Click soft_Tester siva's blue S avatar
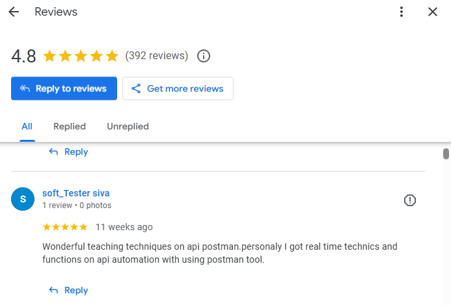Viewport: 451px width, 305px height. tap(23, 199)
